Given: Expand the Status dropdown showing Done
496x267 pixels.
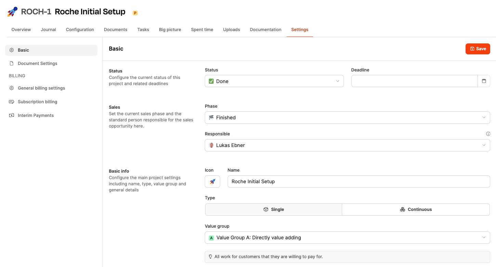Looking at the screenshot, I should (x=274, y=81).
